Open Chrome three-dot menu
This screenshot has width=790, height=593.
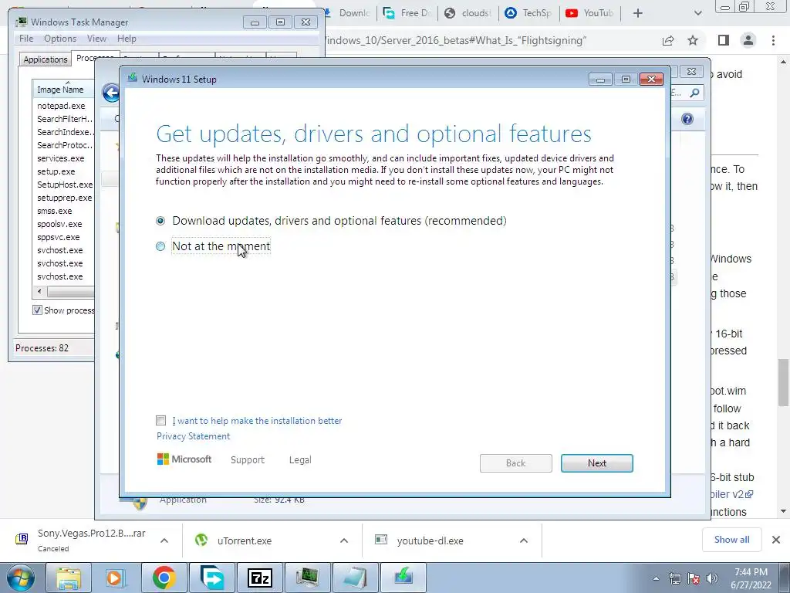pyautogui.click(x=773, y=40)
